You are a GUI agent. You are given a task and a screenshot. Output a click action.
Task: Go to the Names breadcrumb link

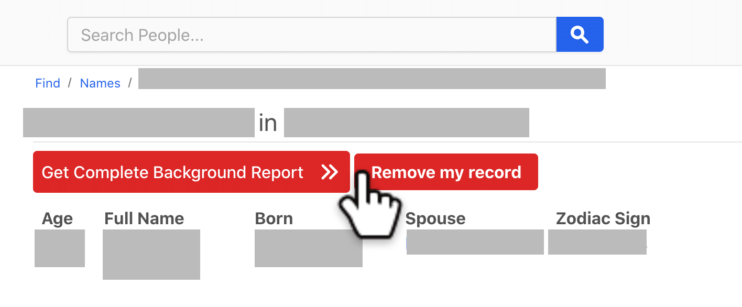coord(100,83)
